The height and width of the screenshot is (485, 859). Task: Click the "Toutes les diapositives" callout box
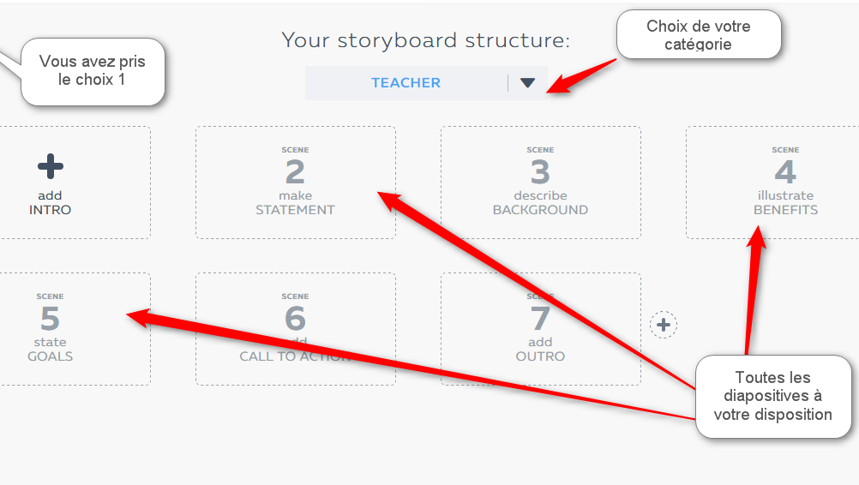pyautogui.click(x=772, y=396)
